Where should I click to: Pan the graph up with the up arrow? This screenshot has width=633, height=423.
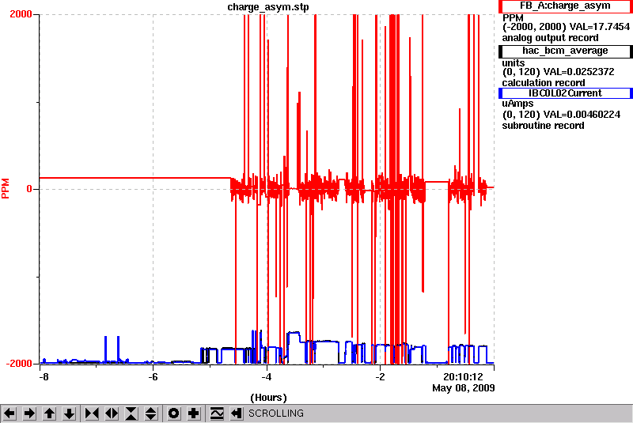point(49,414)
